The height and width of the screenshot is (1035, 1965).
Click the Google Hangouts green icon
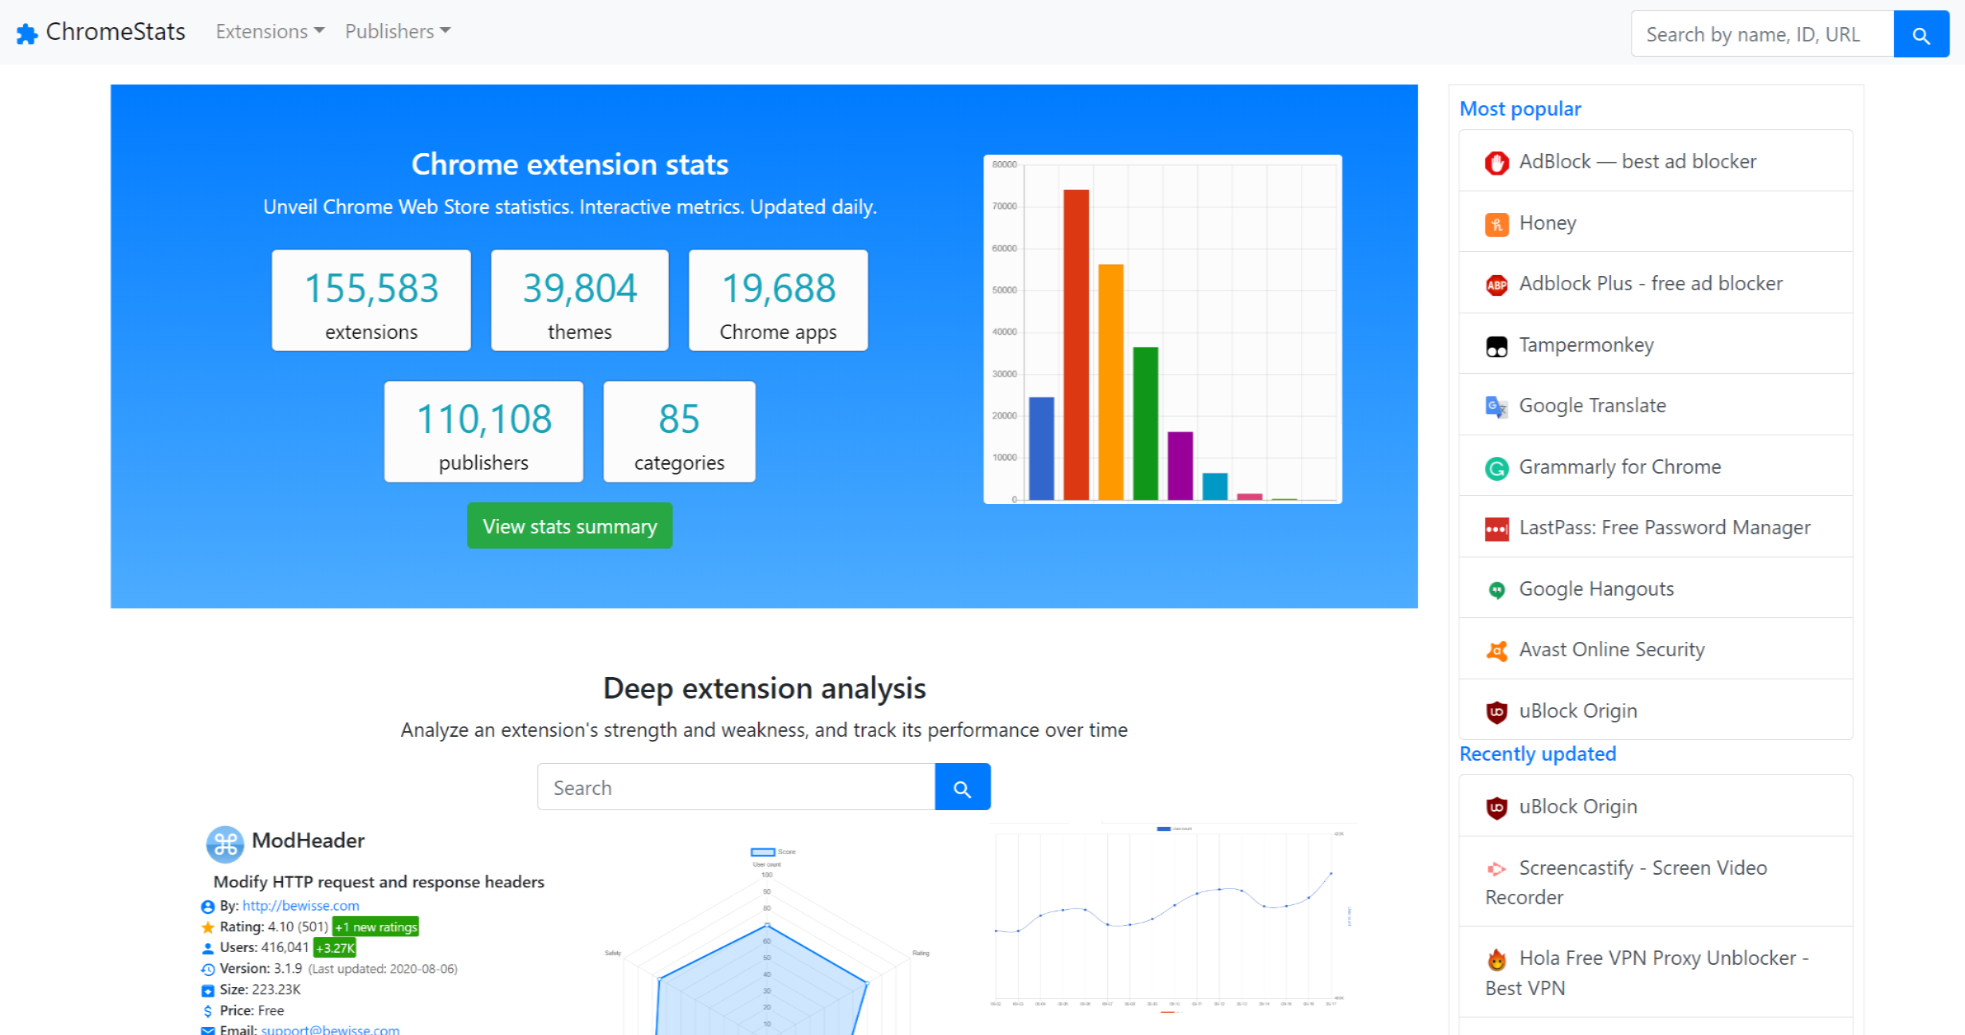pyautogui.click(x=1496, y=590)
